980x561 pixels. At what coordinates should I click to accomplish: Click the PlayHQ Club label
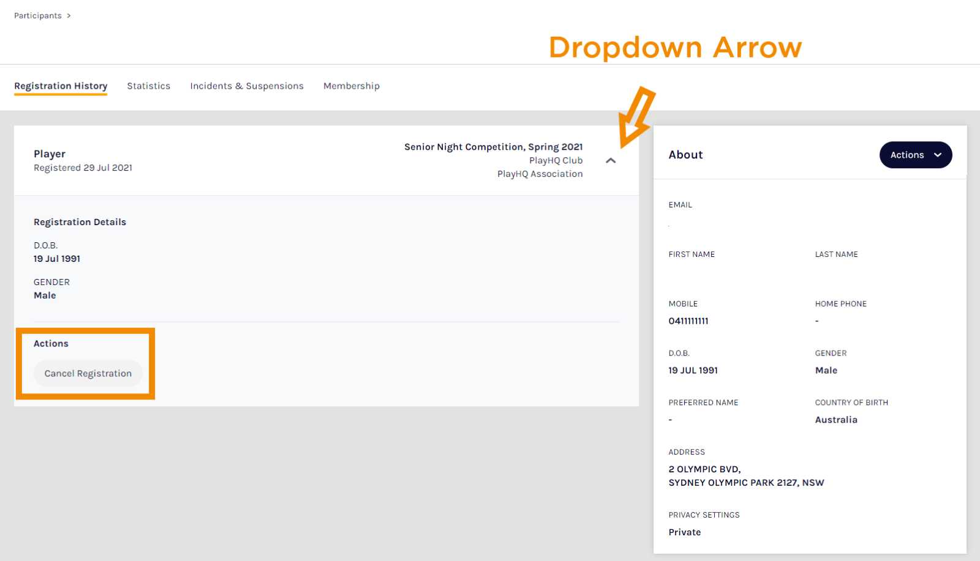click(x=556, y=160)
